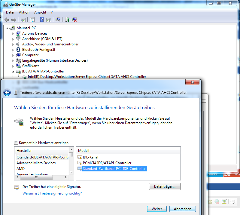
Task: Click the Computer category icon
Action: [x=18, y=55]
